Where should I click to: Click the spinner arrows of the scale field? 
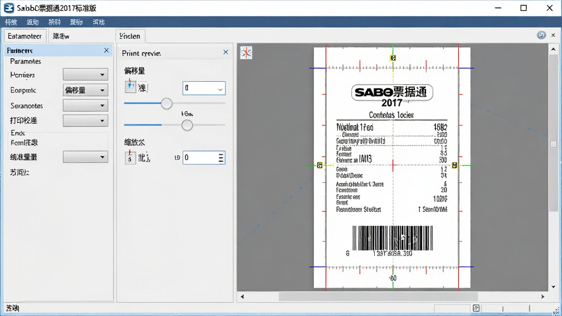(x=221, y=157)
